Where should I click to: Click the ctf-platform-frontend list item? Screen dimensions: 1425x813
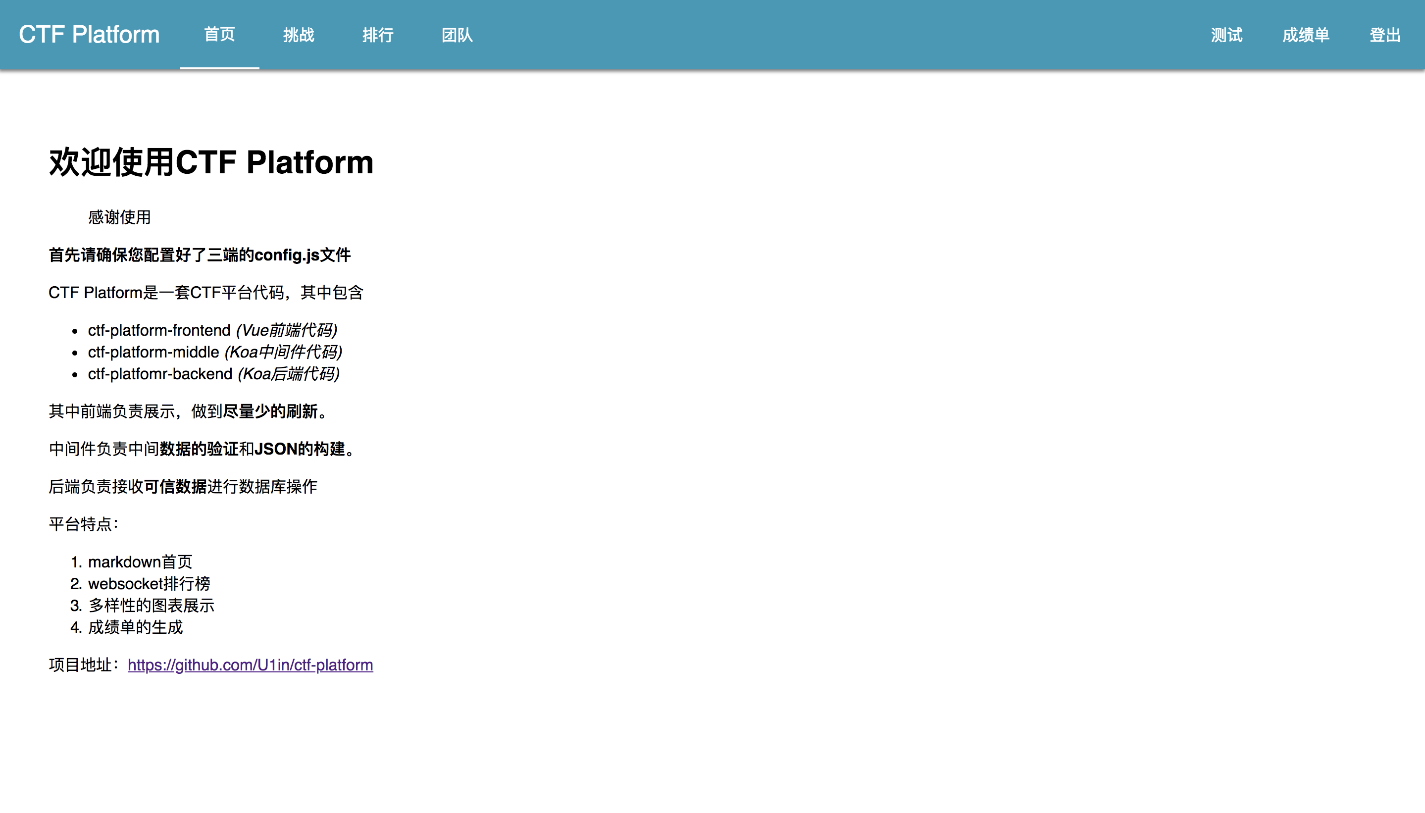pos(212,330)
